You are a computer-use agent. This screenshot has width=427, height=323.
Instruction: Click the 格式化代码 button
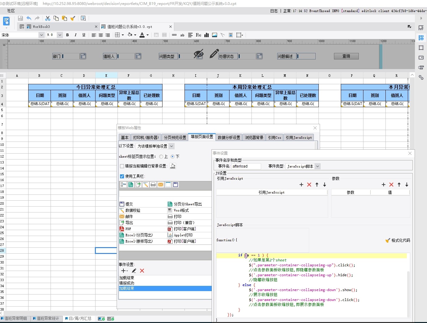click(398, 240)
